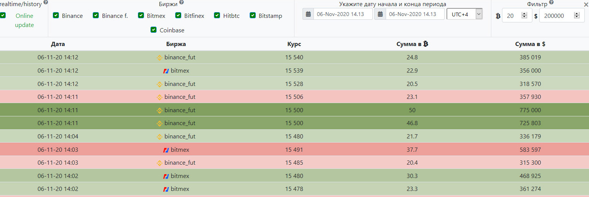Click Bitcoin symbol beside the 20 filter
The height and width of the screenshot is (197, 589).
point(498,16)
